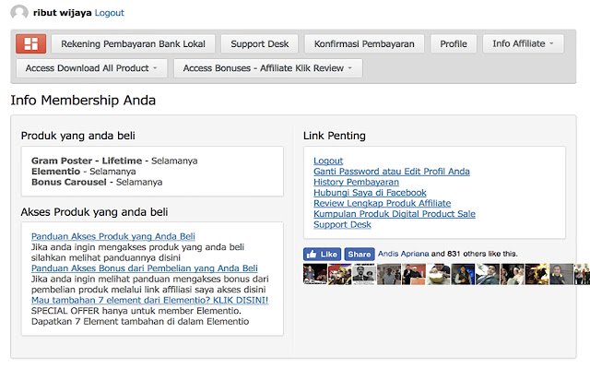Open the Info Affiliate dropdown
This screenshot has width=590, height=369.
[523, 43]
